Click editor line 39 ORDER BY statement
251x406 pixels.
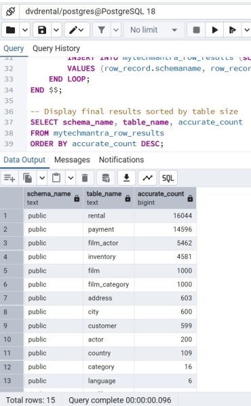97,143
